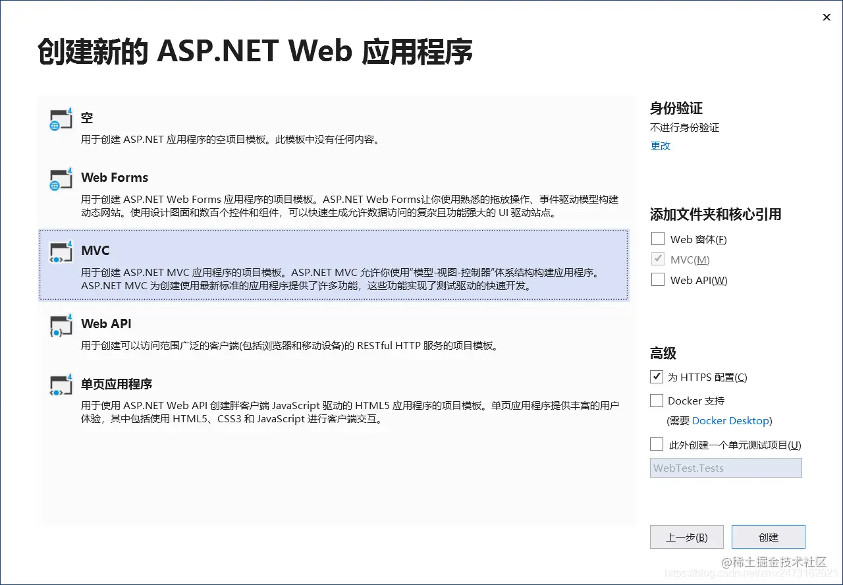
Task: Click the 添加文件夹和核心引用 heading
Action: [x=716, y=214]
